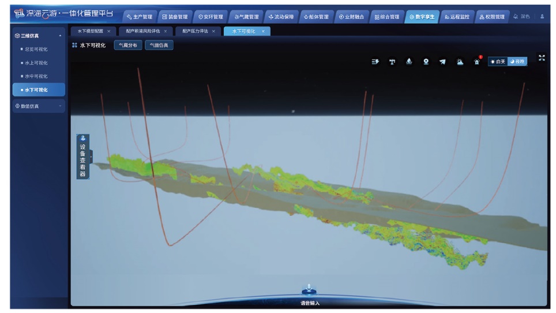Screen dimensions: 556x313
Task: Collapse the 三维仿真 sidebar section
Action: click(x=59, y=36)
